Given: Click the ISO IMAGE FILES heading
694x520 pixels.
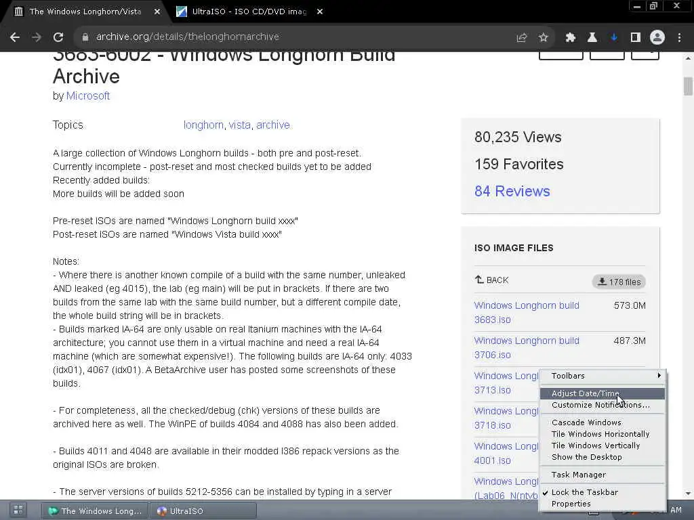Looking at the screenshot, I should (x=514, y=248).
